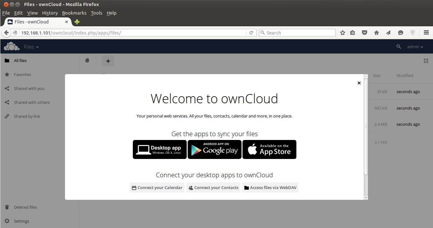Open a new tab with plus icon
Screen dimensions: 433x228
pos(77,22)
